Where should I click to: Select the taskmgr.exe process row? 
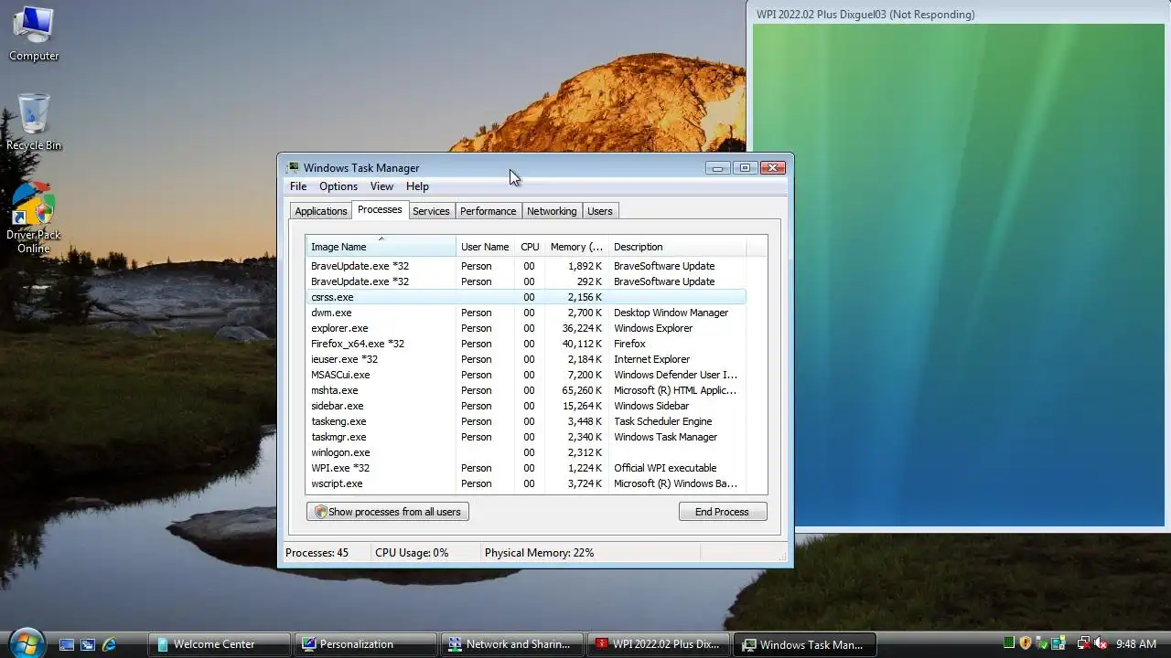(x=526, y=437)
